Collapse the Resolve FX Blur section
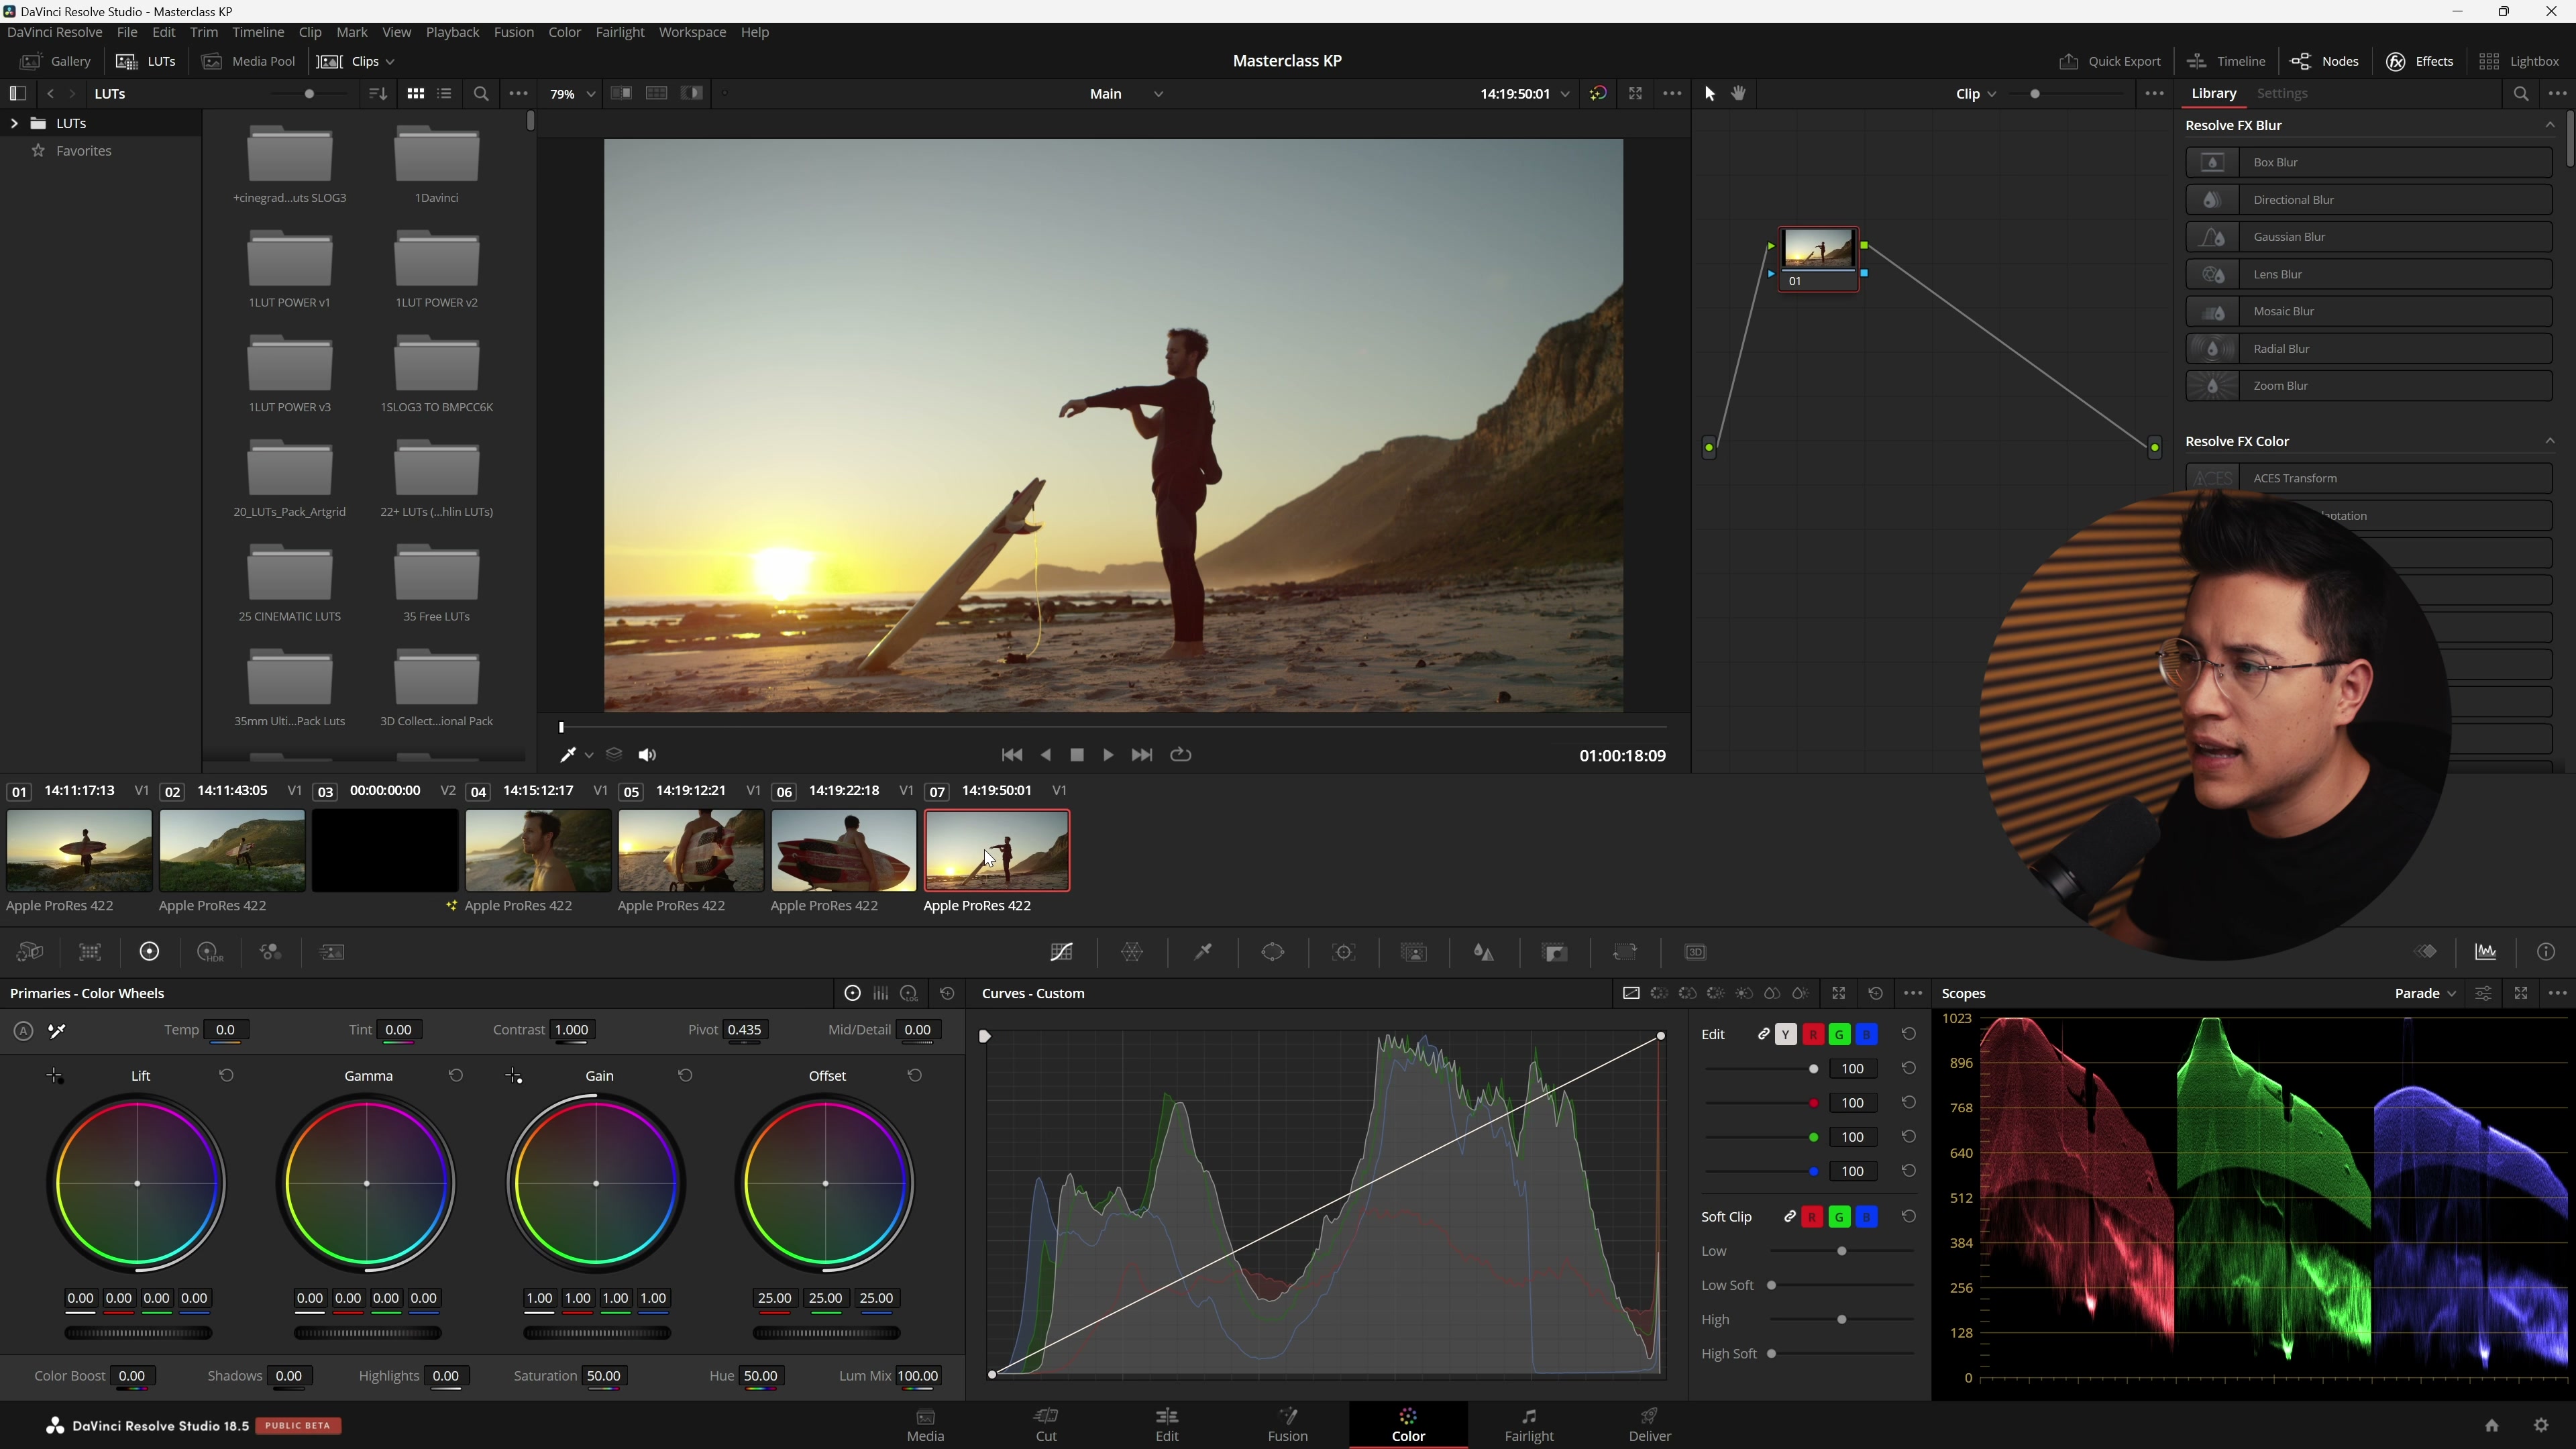Screen dimensions: 2576x1449 pos(2549,125)
